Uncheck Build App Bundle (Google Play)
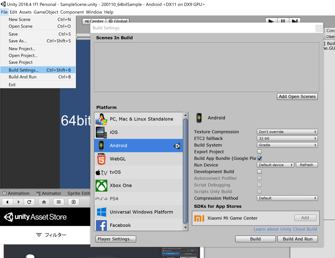 [x=259, y=158]
